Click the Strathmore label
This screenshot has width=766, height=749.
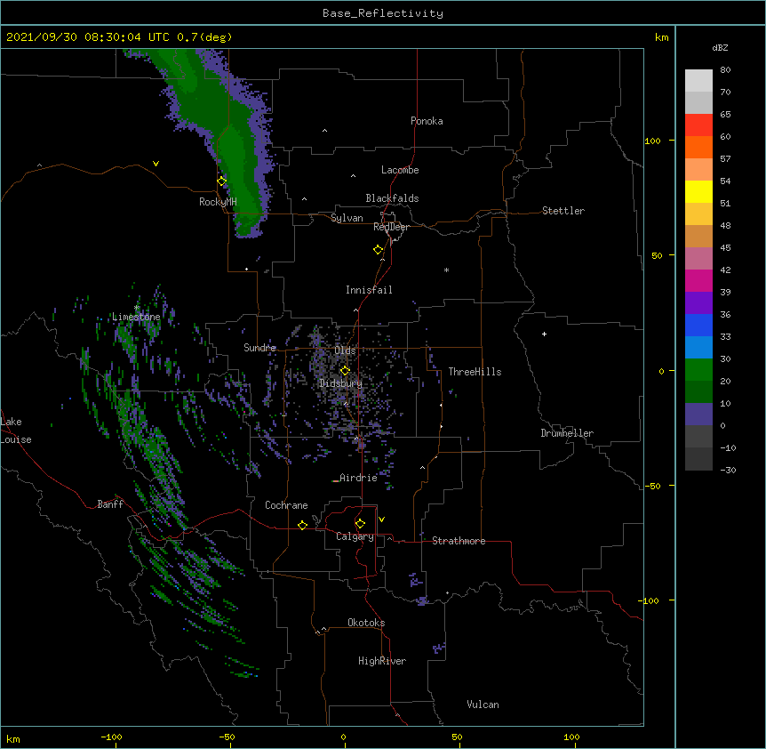(x=459, y=541)
